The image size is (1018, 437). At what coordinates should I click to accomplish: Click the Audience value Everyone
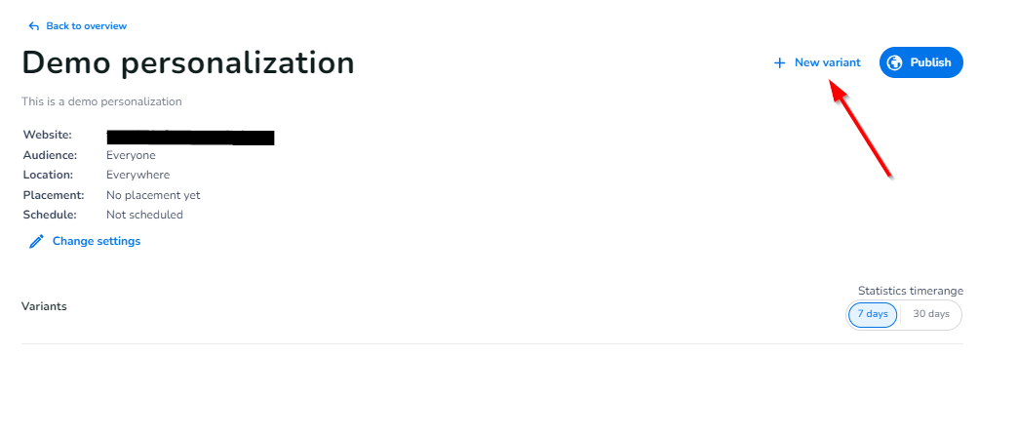click(131, 155)
